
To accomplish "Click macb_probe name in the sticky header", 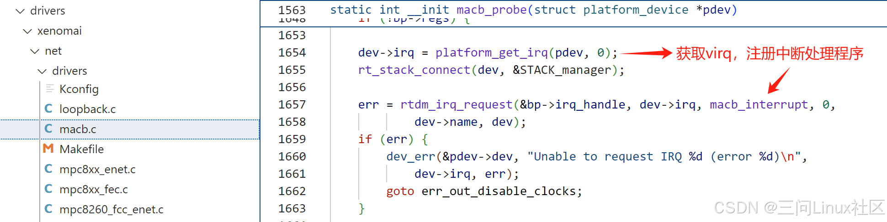I will (x=492, y=10).
